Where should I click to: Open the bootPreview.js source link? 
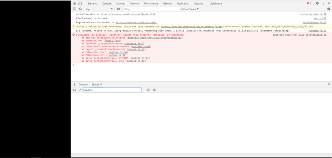315,22
